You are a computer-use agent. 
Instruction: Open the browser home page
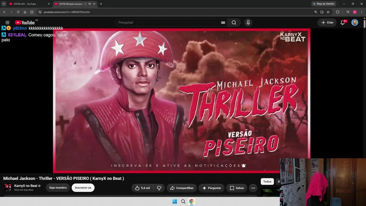25,12
